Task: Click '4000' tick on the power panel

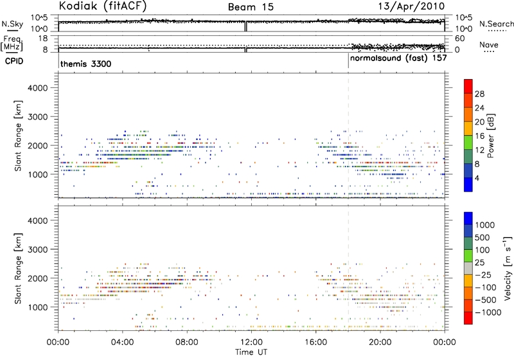Action: click(37, 88)
